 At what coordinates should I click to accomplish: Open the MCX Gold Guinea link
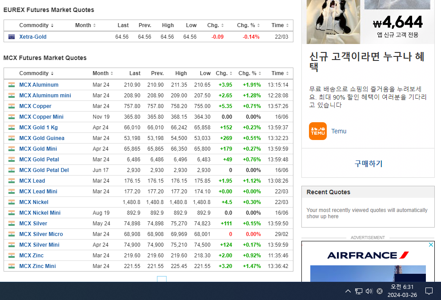(42, 138)
